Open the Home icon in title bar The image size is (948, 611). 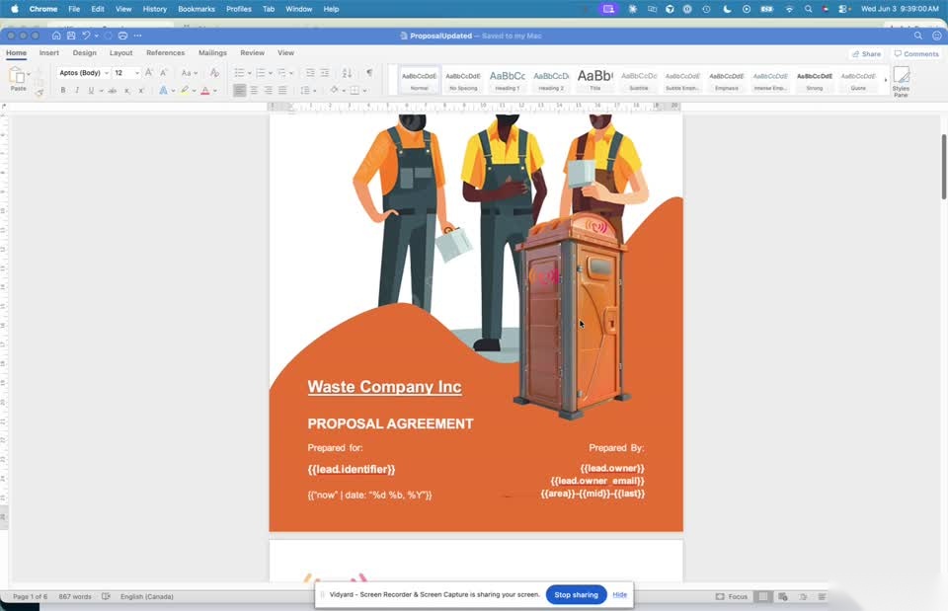[x=56, y=36]
